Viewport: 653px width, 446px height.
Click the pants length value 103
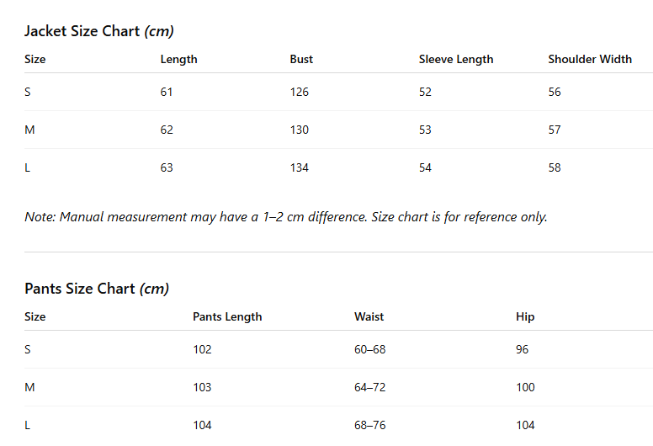(202, 387)
